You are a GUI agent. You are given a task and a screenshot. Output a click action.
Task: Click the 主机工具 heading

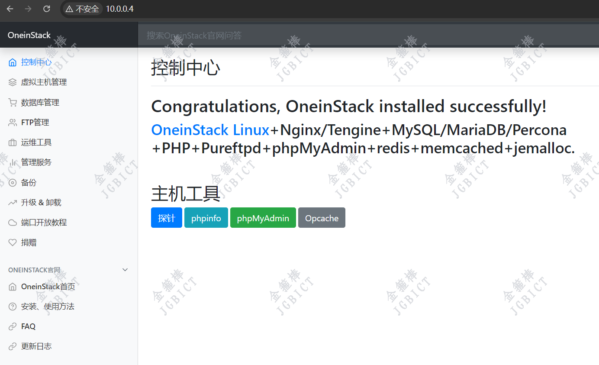[186, 194]
